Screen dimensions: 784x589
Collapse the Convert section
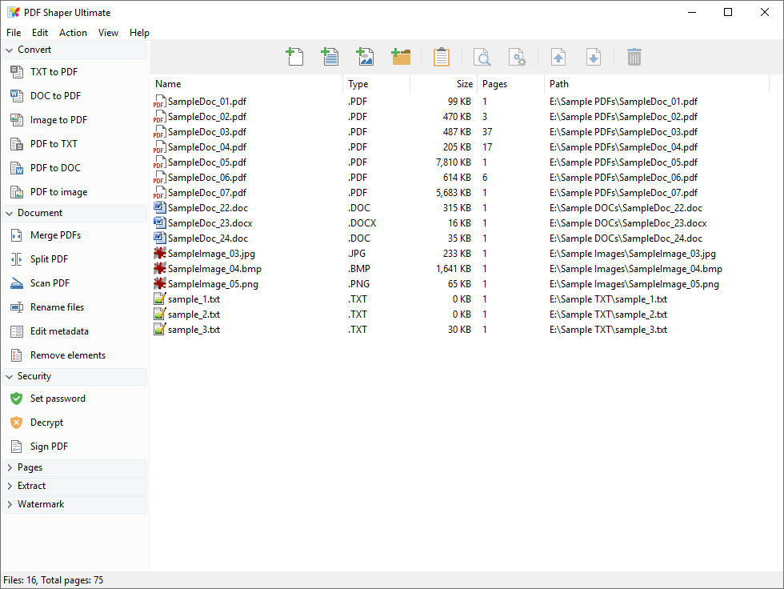(35, 49)
